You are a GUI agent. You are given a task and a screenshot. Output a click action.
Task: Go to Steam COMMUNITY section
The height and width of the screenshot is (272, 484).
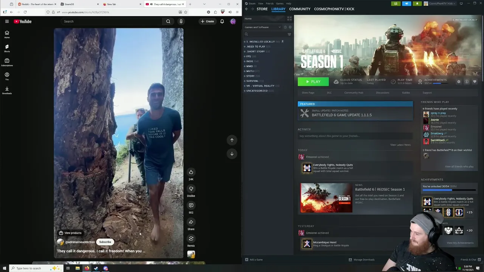299,9
